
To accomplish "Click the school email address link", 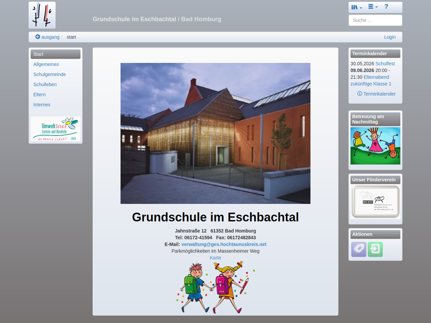I will [224, 244].
